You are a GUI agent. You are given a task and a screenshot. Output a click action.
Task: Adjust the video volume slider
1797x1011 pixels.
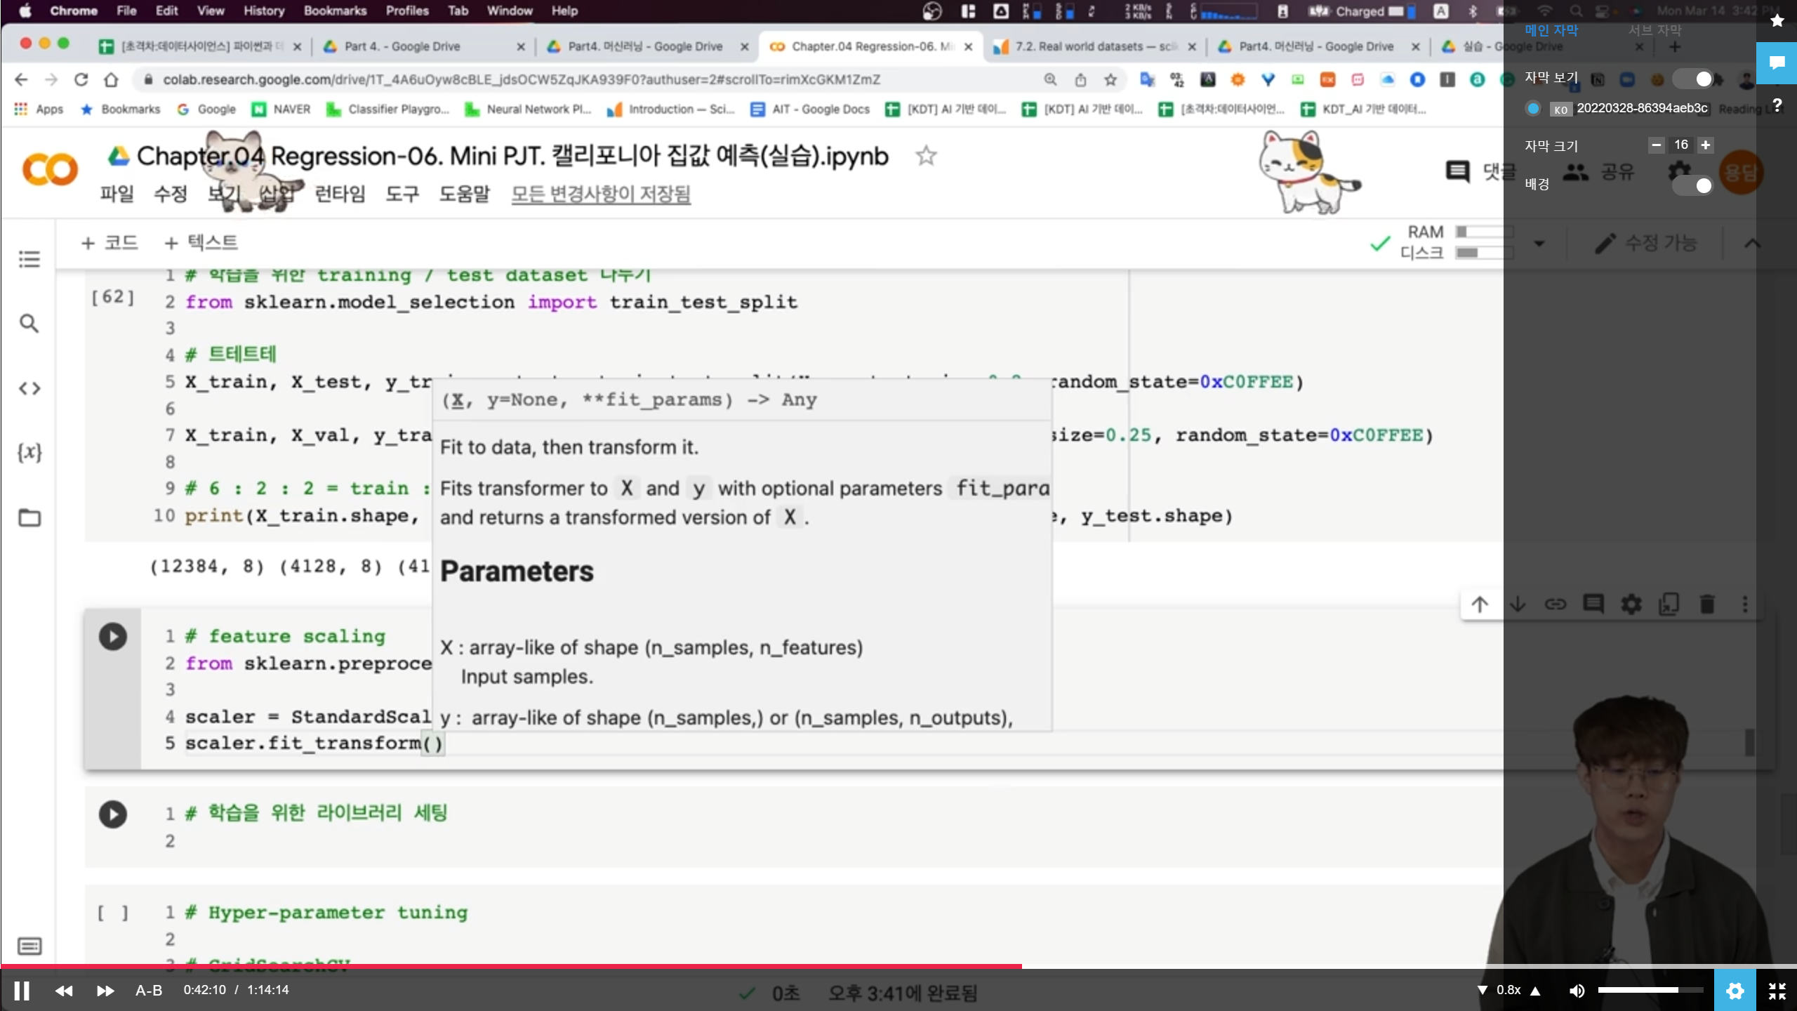1650,990
